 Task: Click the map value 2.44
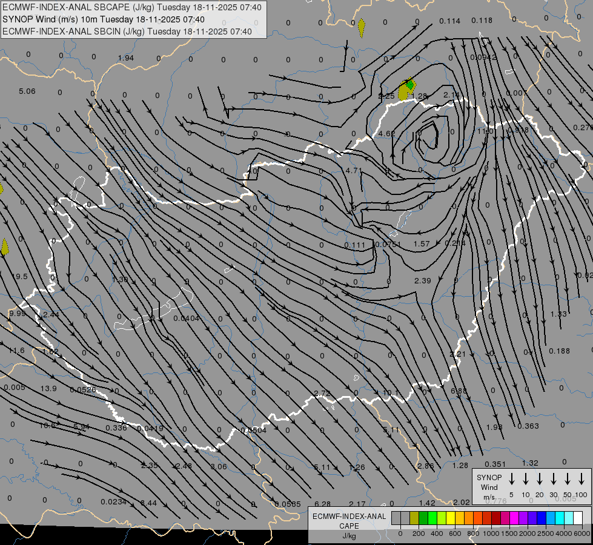pyautogui.click(x=51, y=315)
